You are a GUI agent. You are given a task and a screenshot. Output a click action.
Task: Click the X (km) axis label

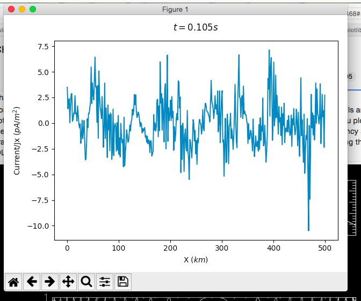click(x=196, y=260)
